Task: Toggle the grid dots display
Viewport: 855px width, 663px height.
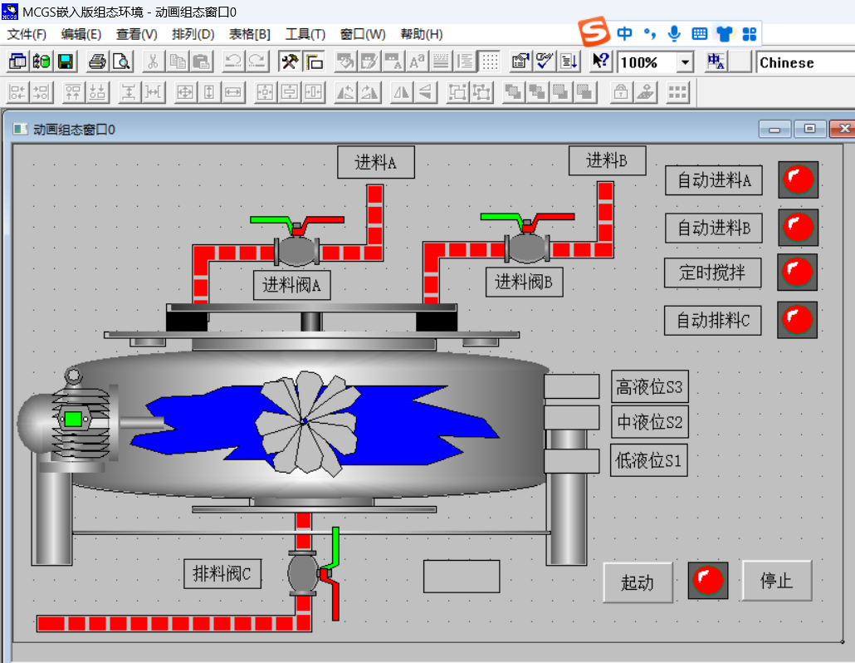Action: point(490,61)
